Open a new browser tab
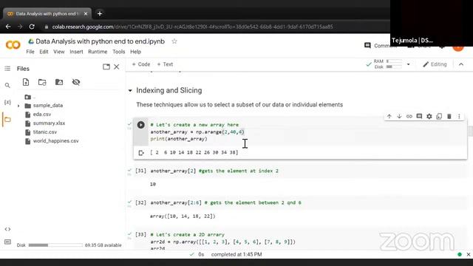Image resolution: width=473 pixels, height=266 pixels. 100,13
